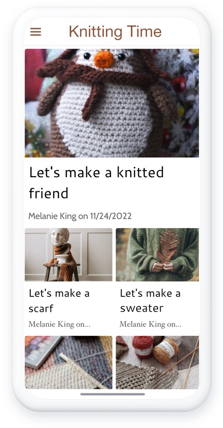Open "Let's make a scarf" headline

(59, 301)
